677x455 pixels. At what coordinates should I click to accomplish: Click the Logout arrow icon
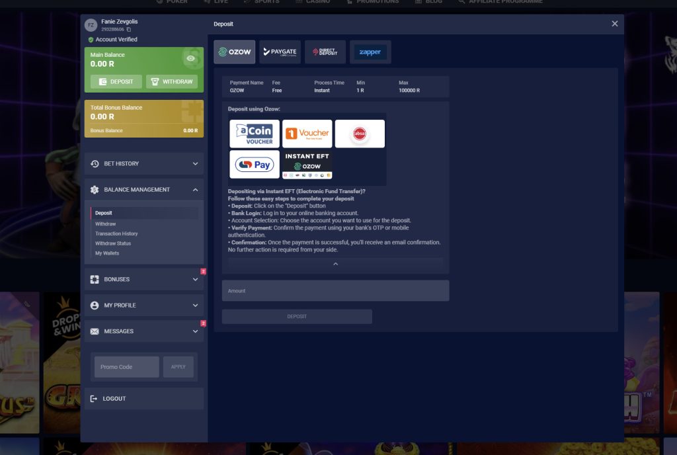click(x=94, y=398)
